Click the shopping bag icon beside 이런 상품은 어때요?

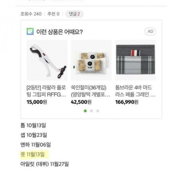[x=30, y=32]
